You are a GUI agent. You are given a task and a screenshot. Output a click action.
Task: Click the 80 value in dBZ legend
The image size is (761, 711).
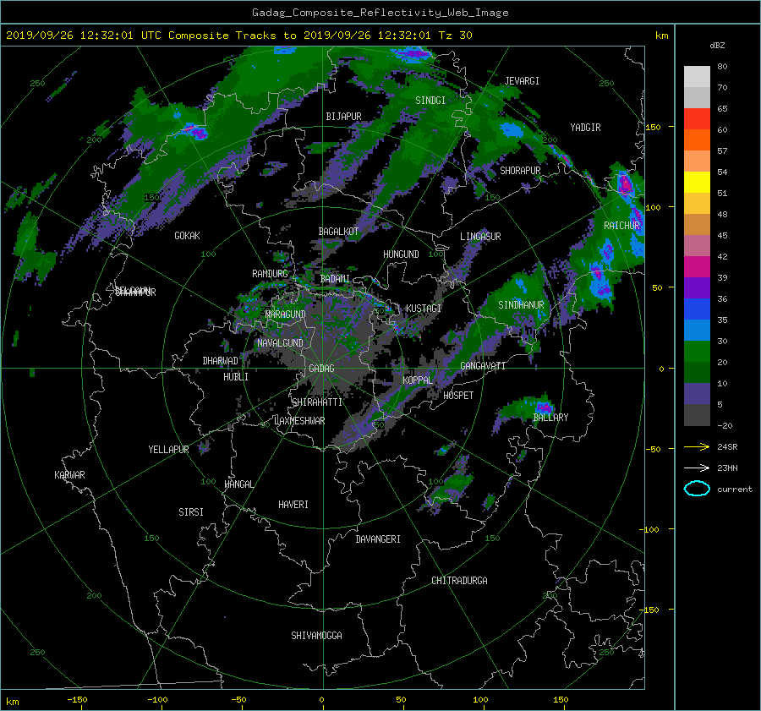(x=722, y=67)
